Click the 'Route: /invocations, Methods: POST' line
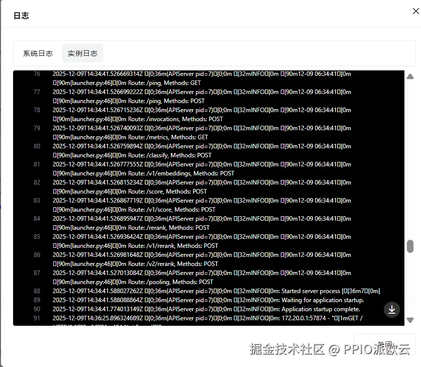The image size is (421, 367). [x=175, y=119]
